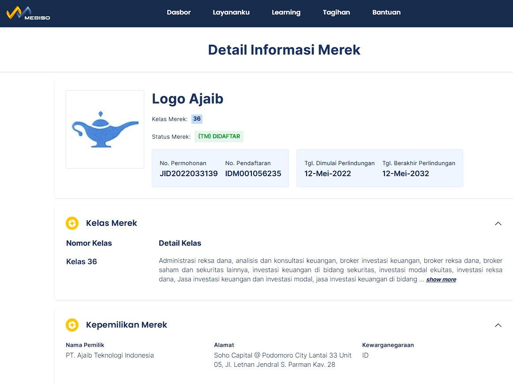Click the Kepemilikan Merek section heading

click(127, 325)
